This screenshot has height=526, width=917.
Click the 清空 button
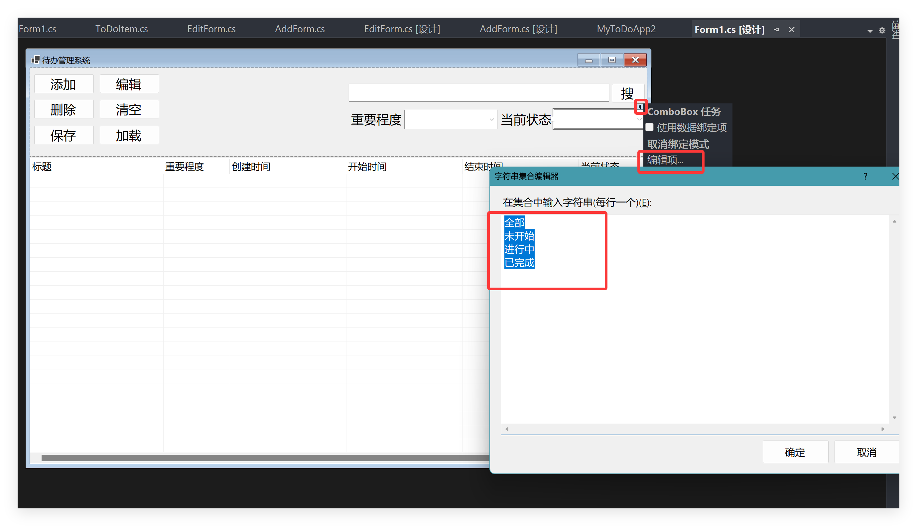129,109
